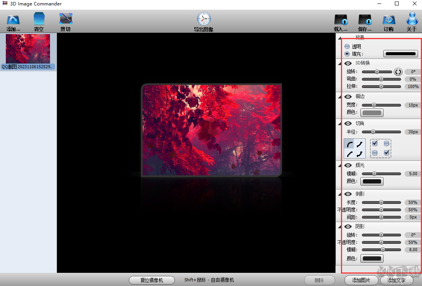This screenshot has height=286, width=422.
Task: Collapse the 阴影 (Shadow) section
Action: pos(340,226)
